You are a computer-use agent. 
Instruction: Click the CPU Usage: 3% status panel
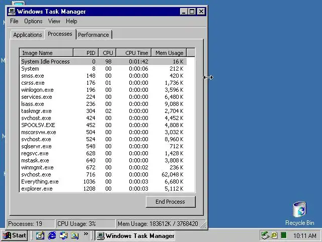pos(86,224)
